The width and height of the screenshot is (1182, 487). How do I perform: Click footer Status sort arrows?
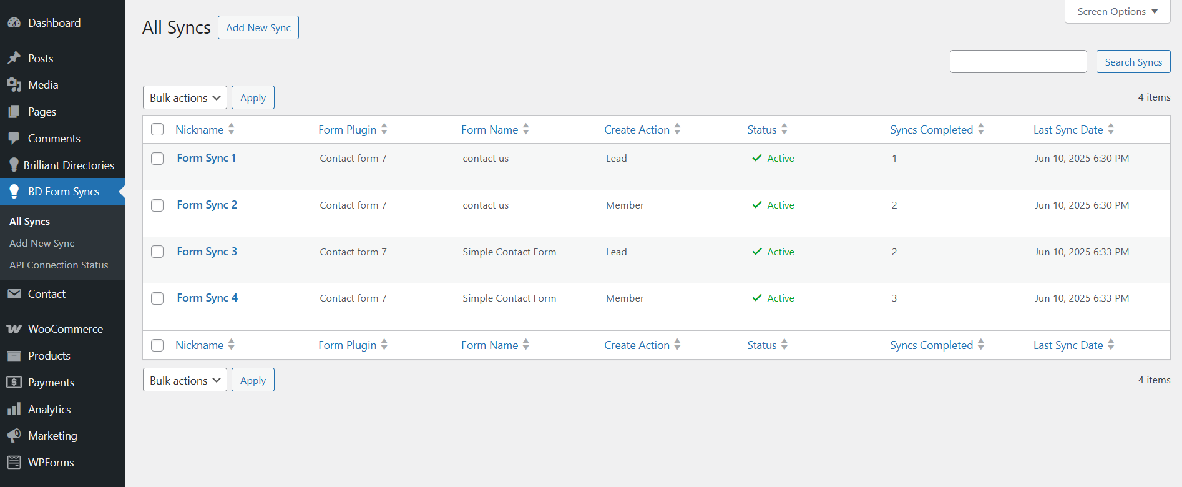tap(784, 345)
